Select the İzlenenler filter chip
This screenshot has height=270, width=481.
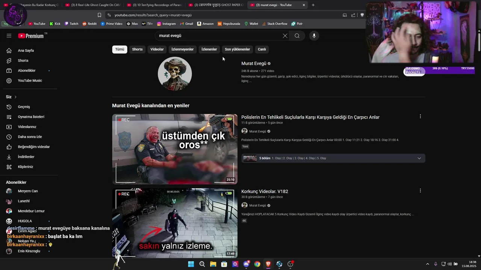(209, 49)
